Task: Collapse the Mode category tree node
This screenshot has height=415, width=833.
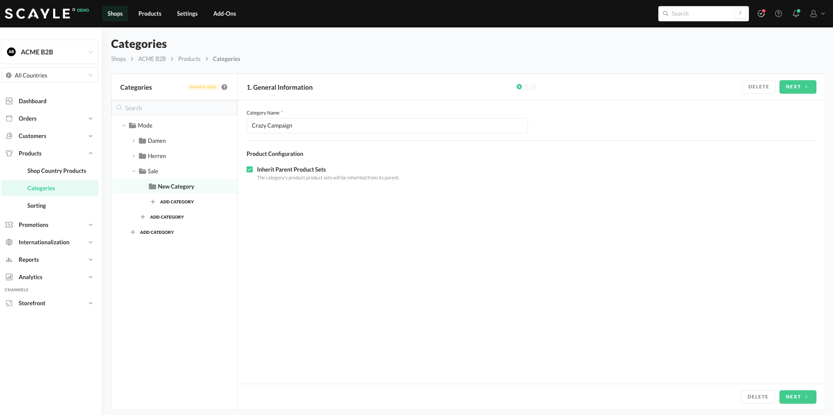Action: 124,125
